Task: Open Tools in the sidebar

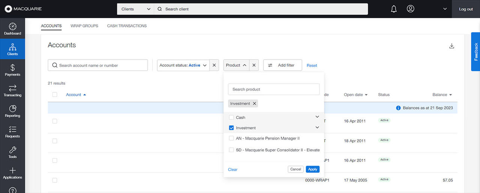Action: tap(12, 152)
